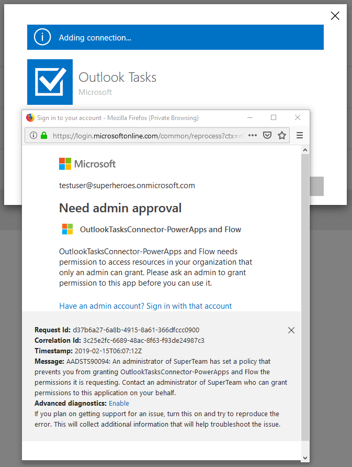352x467 pixels.
Task: Click the Need admin approval heading
Action: (x=120, y=208)
